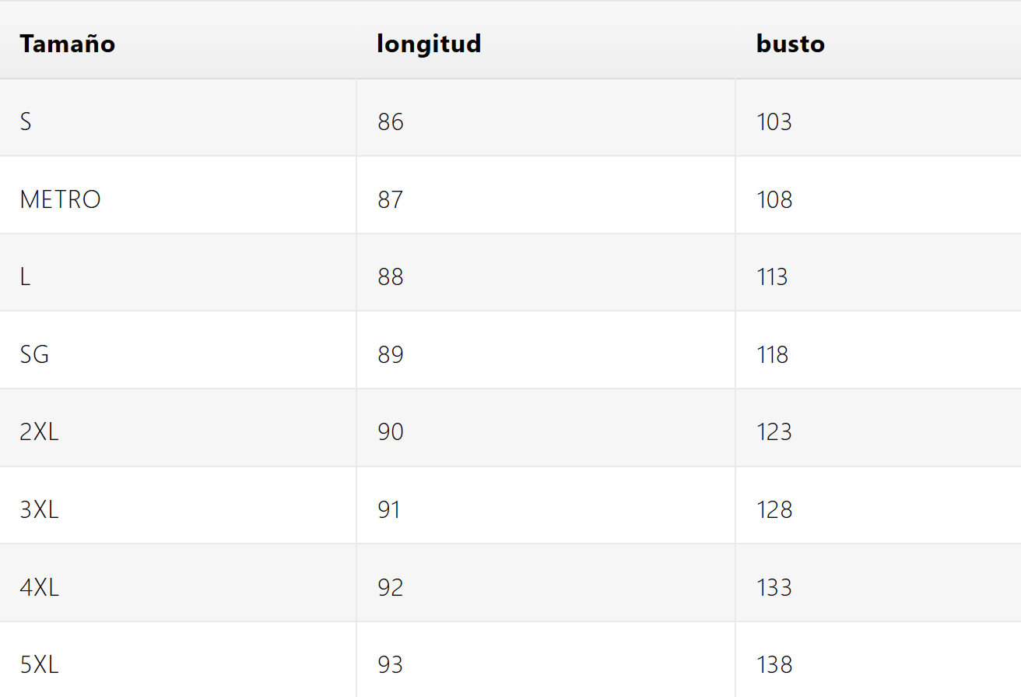Click the Tamaño column header
Image resolution: width=1021 pixels, height=697 pixels.
[x=68, y=44]
